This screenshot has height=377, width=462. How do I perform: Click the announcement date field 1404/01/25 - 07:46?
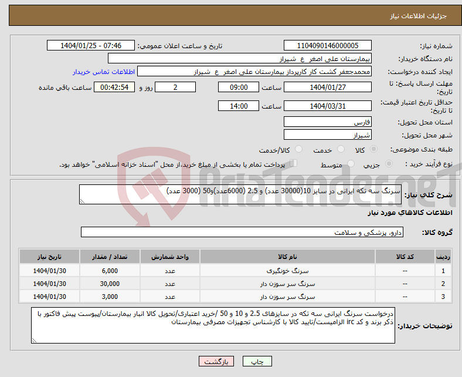91,45
